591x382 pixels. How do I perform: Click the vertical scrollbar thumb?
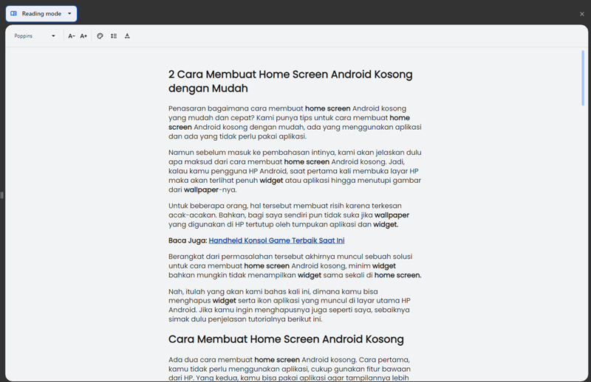click(583, 77)
